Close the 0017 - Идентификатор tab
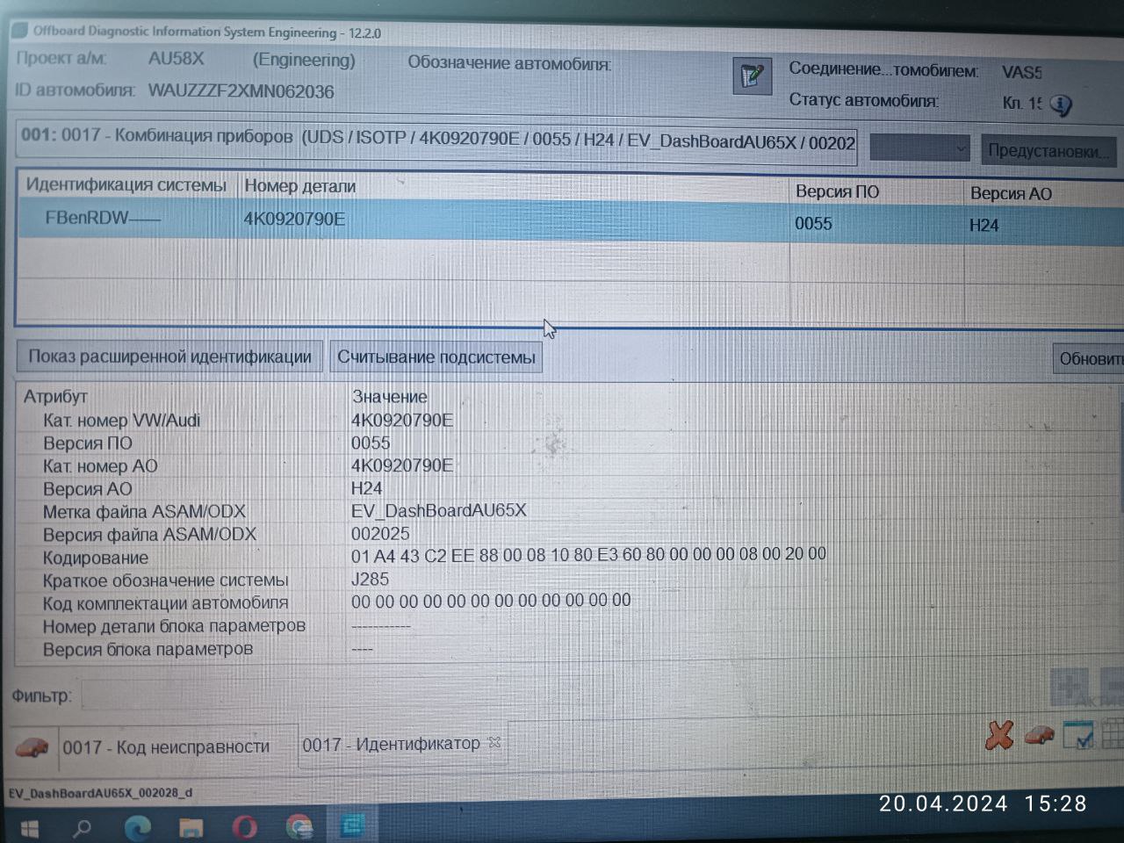 click(494, 742)
